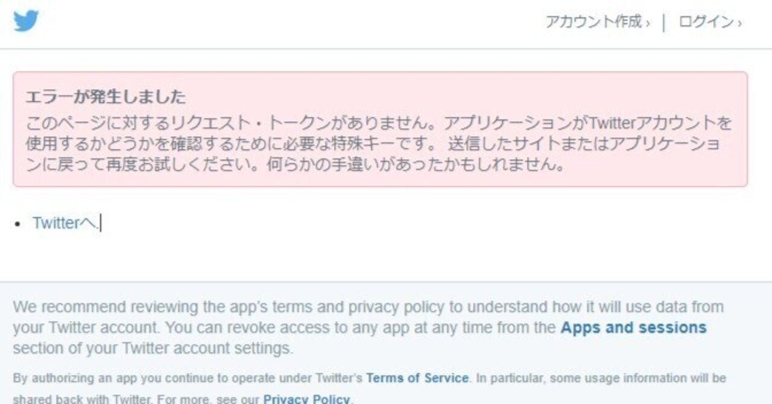Viewport: 772px width, 404px height.
Task: Click the chevron beside ログイン
Action: [739, 24]
